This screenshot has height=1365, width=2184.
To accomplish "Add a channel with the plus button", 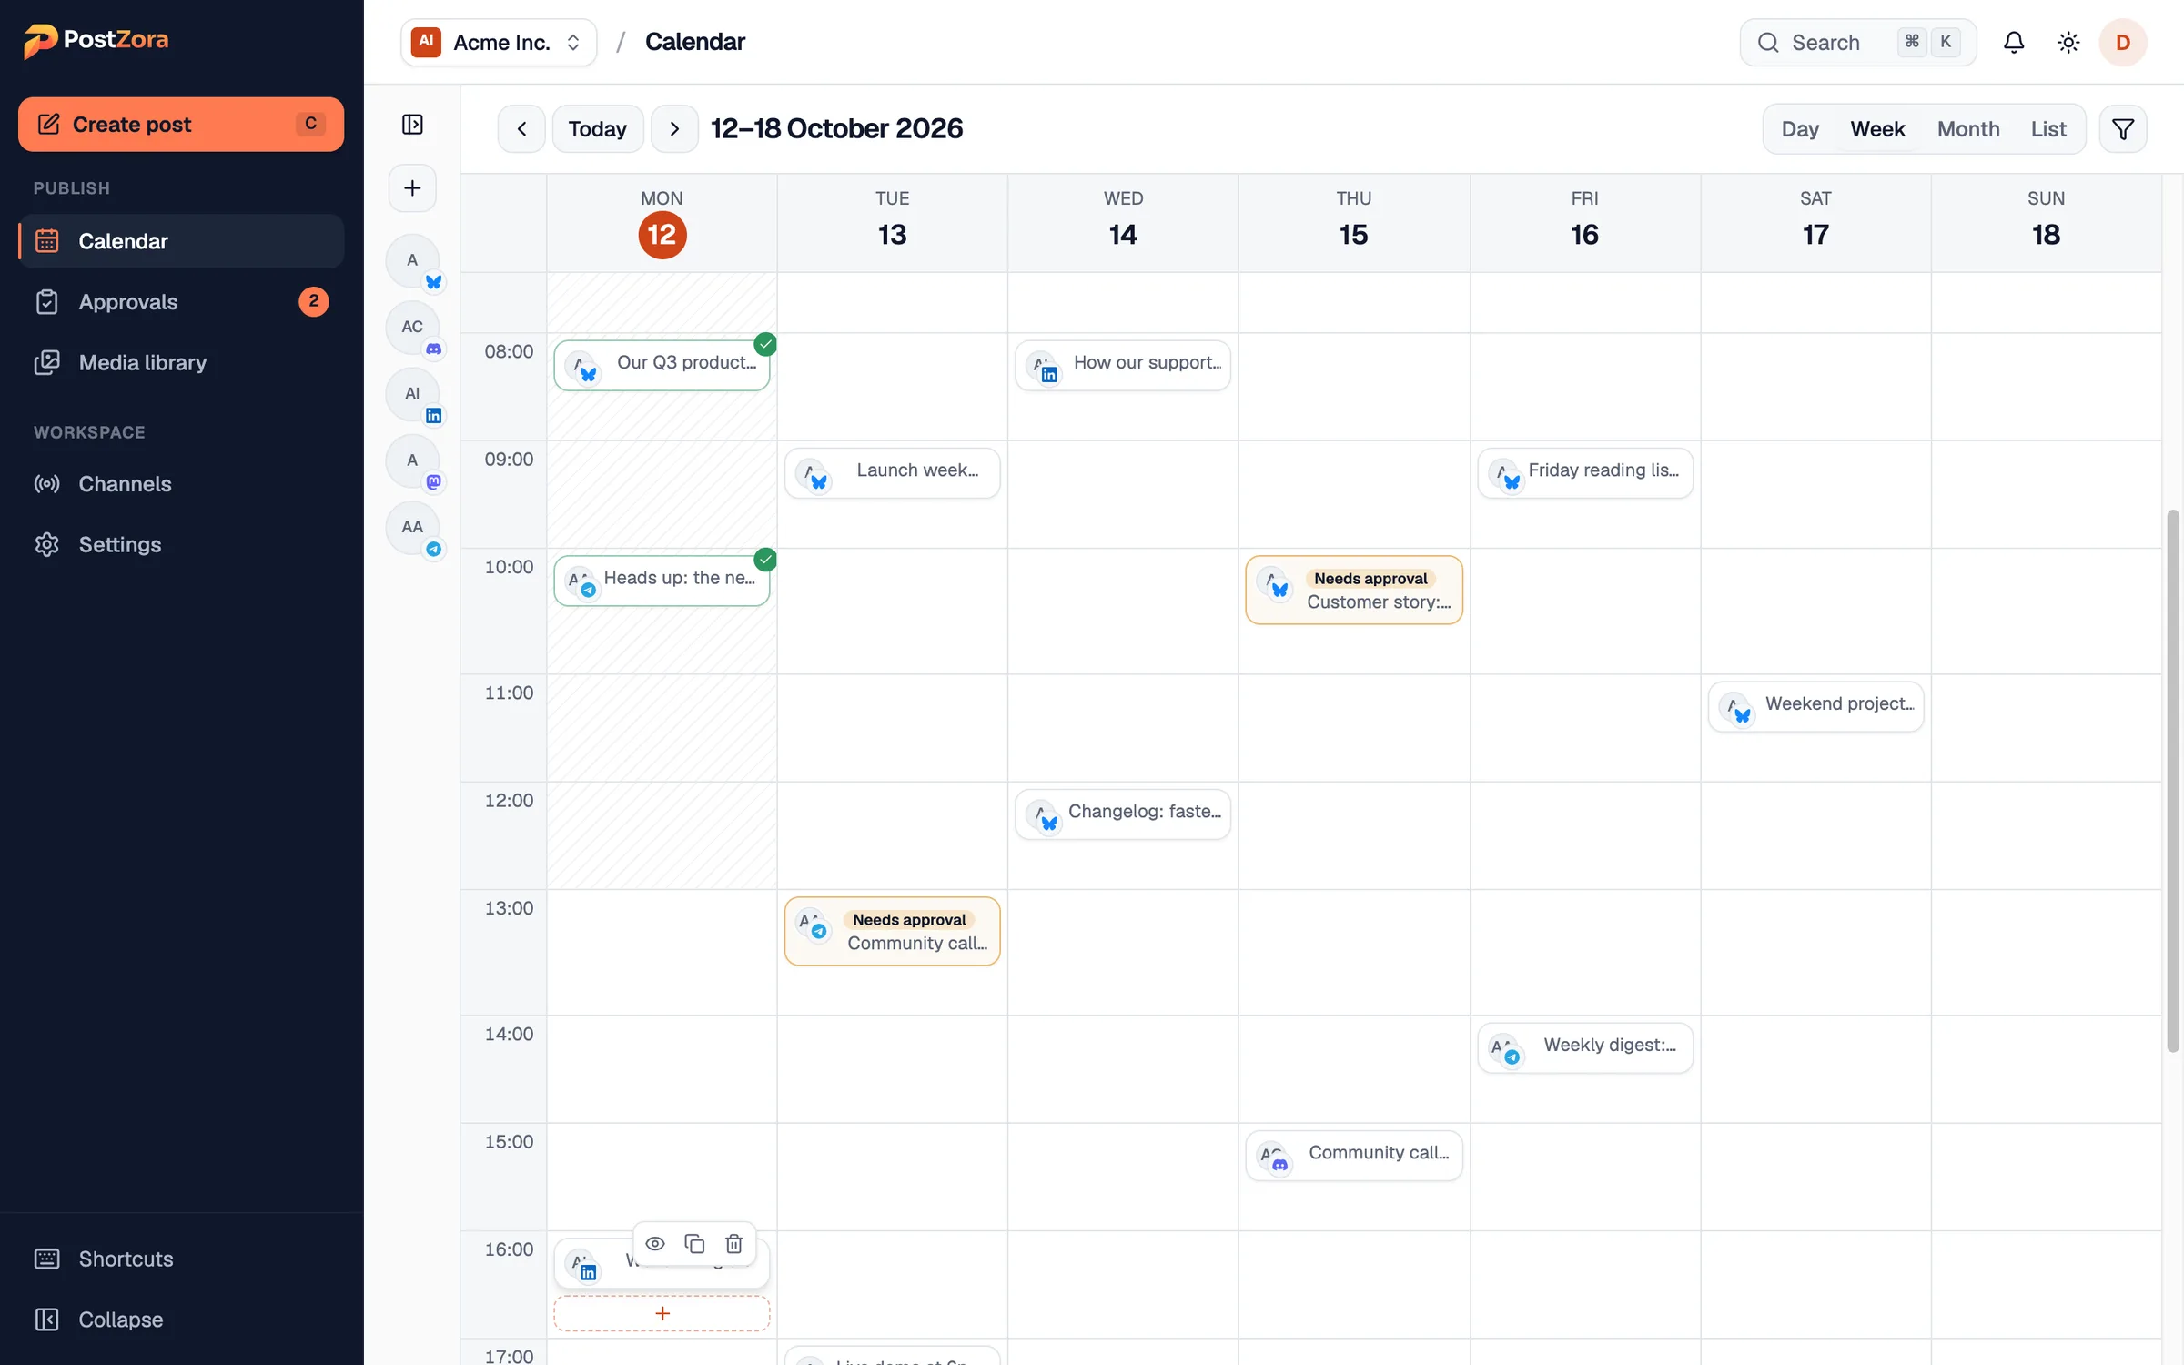I will 412,188.
